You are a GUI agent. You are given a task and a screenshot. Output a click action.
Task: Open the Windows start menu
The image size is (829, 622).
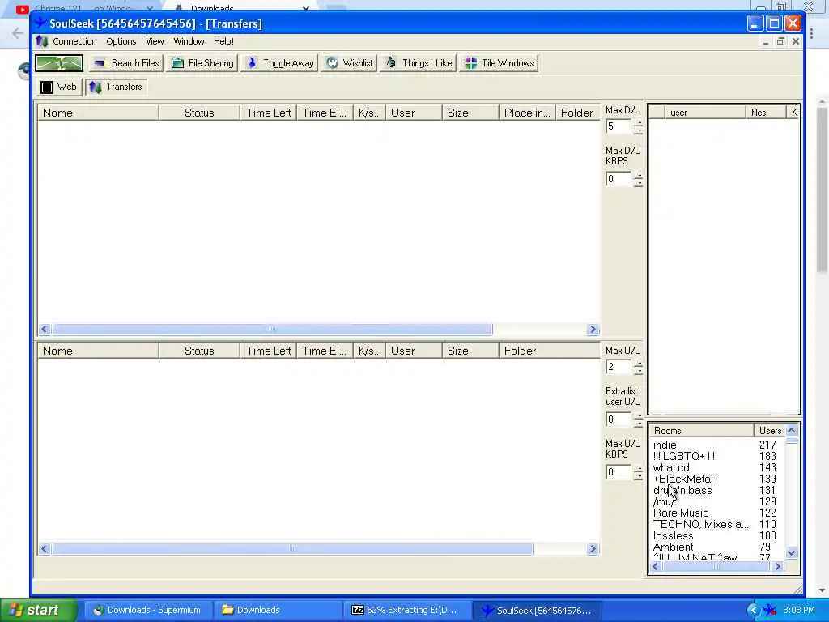(38, 610)
